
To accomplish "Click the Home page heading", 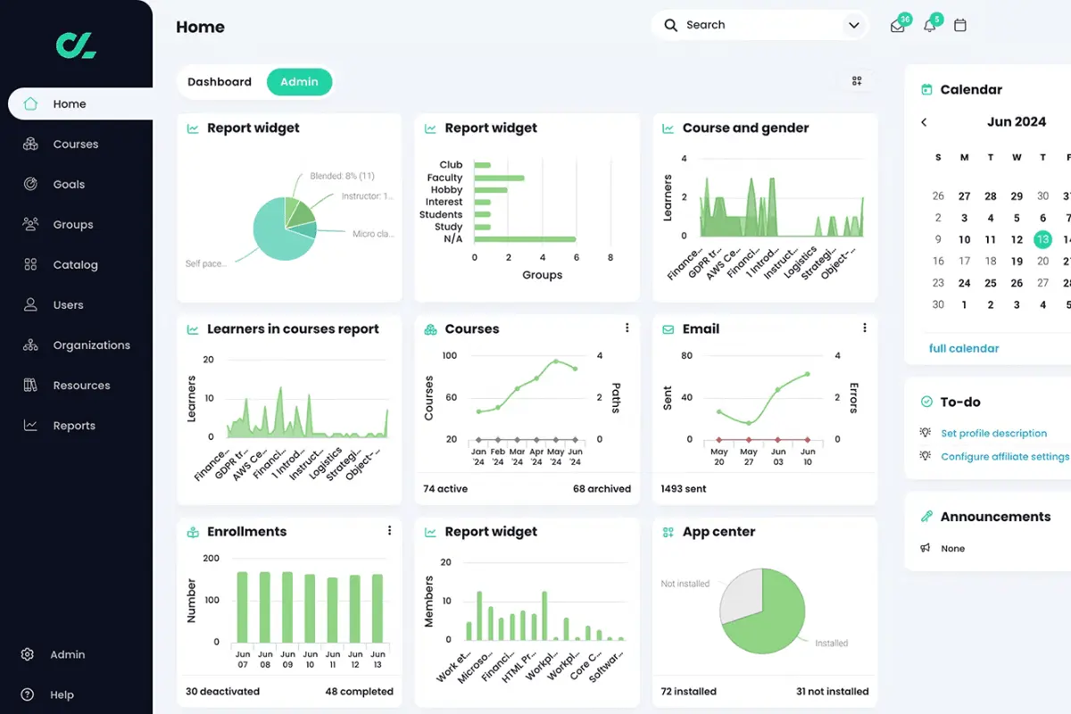I will (x=200, y=27).
